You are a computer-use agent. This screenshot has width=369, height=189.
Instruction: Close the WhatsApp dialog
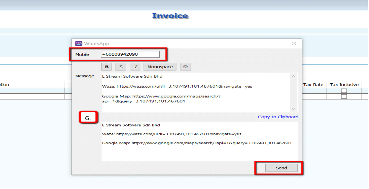294,44
